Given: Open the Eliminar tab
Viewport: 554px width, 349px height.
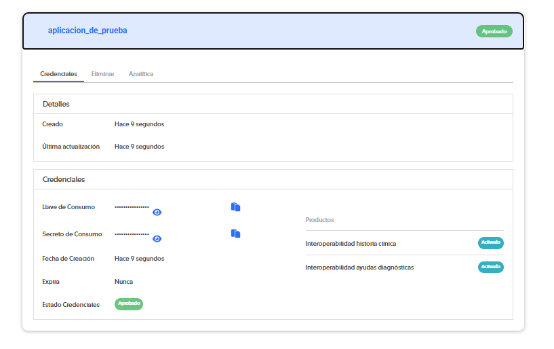Looking at the screenshot, I should 103,74.
